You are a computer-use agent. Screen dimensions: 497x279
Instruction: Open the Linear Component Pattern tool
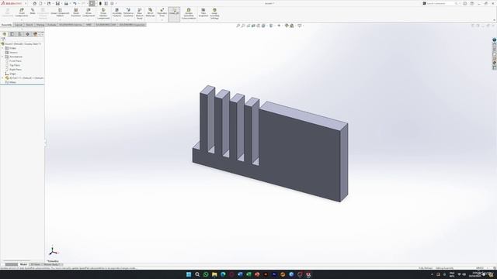[x=60, y=12]
